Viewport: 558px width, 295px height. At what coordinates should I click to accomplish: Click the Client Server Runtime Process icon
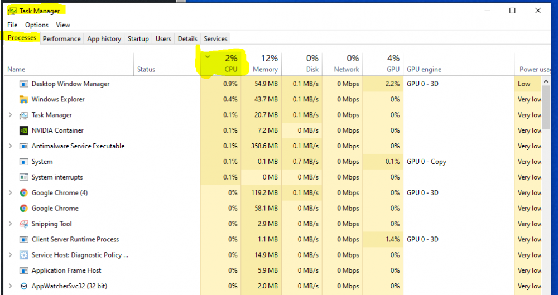24,239
